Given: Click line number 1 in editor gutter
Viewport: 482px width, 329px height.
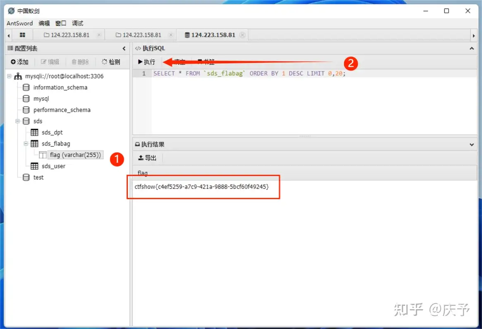Looking at the screenshot, I should [x=143, y=74].
